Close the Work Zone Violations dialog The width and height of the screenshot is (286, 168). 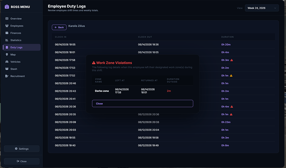click(143, 103)
